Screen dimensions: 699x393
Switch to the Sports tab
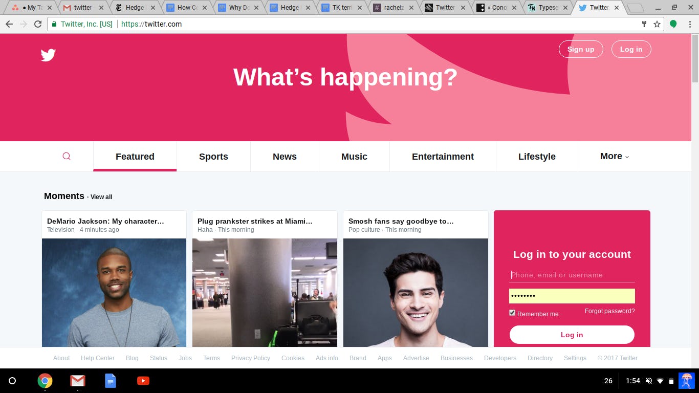(213, 157)
